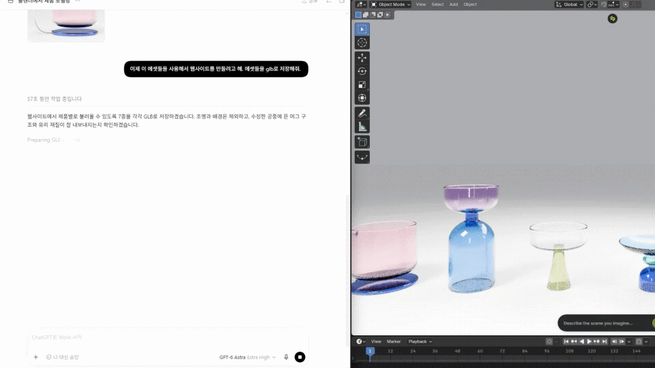655x368 pixels.
Task: Pick the Annotate pencil tool
Action: click(x=362, y=114)
